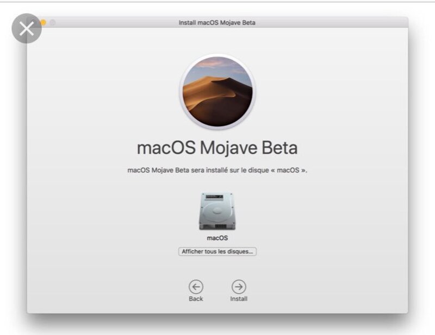The width and height of the screenshot is (435, 335).
Task: Click the "macOS" label under the hard disk
Action: point(217,238)
